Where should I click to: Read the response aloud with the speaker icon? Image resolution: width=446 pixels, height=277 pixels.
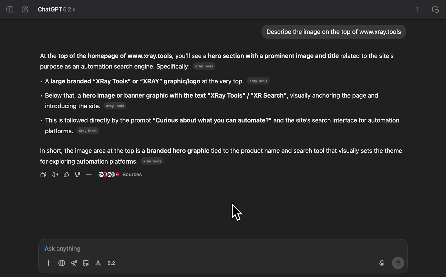coord(55,174)
